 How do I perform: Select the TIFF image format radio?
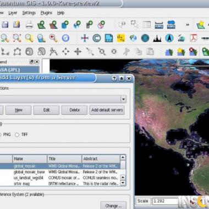tap(17, 135)
